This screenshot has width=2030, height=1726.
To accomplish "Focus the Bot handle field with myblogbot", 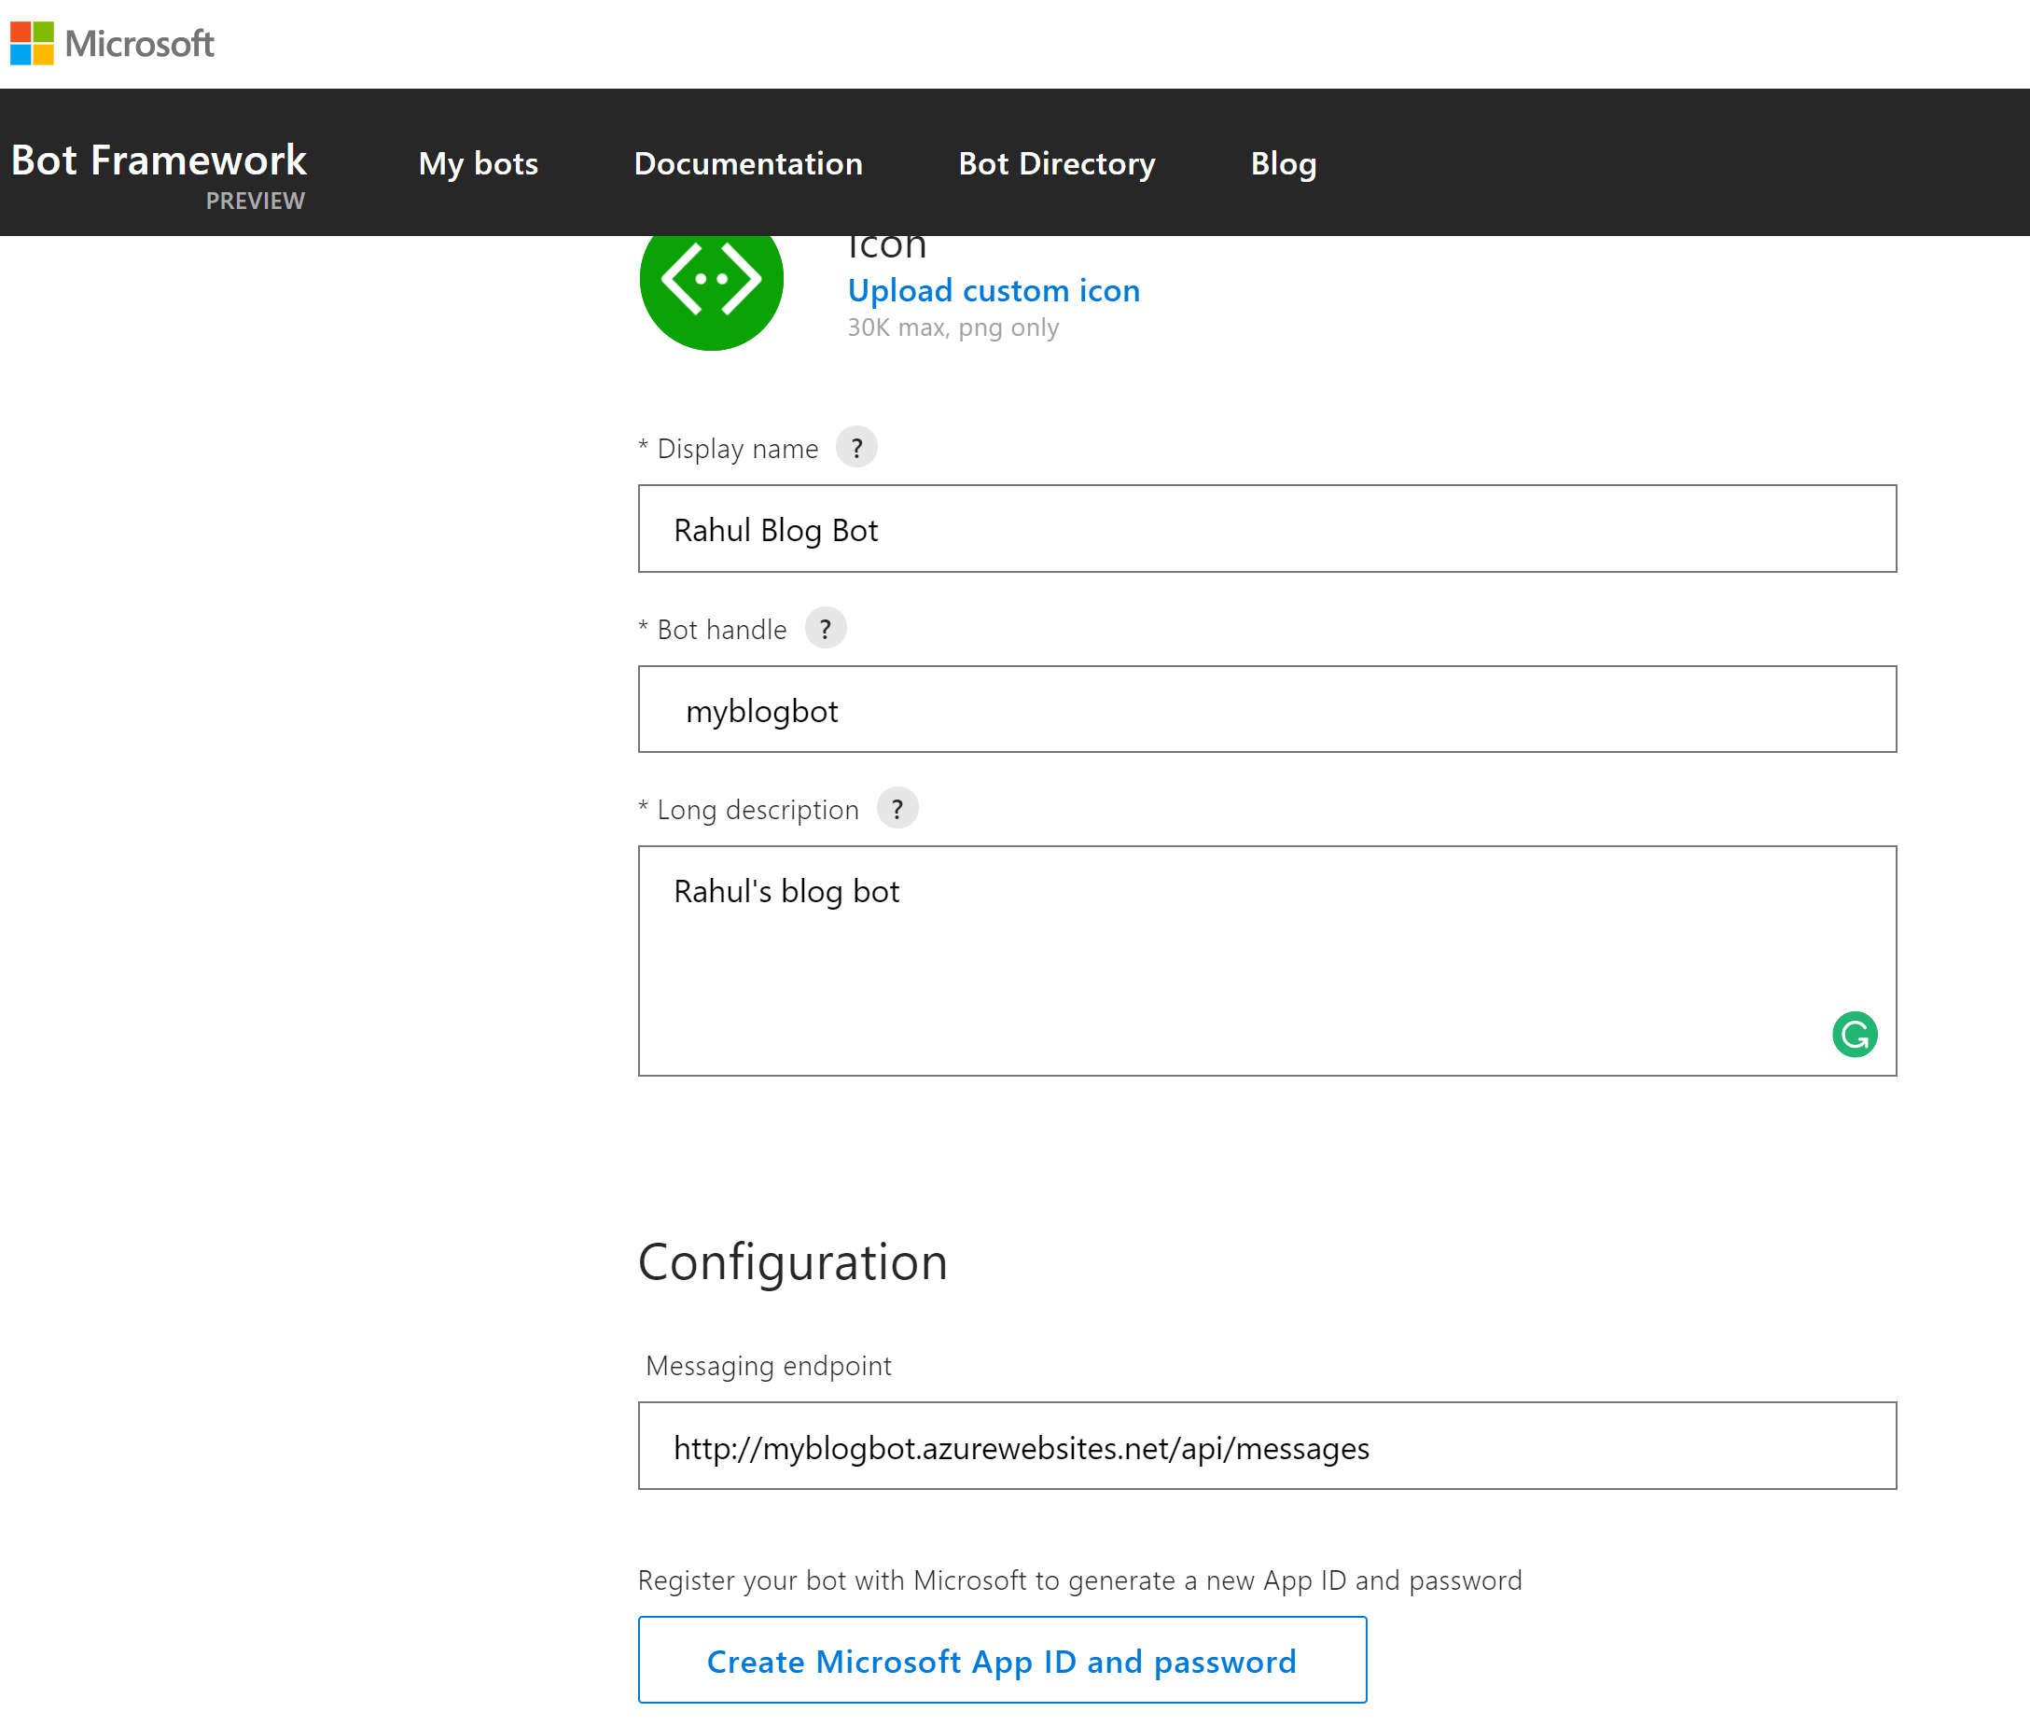I will click(1267, 710).
